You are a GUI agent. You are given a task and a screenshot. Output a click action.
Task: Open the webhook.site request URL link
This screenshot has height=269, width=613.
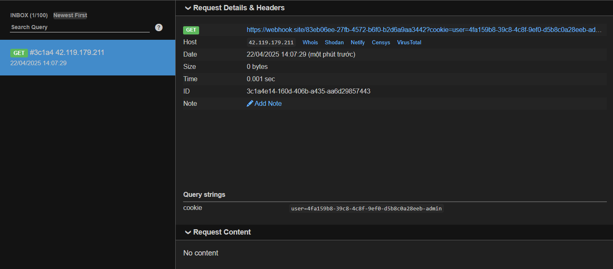pyautogui.click(x=424, y=30)
